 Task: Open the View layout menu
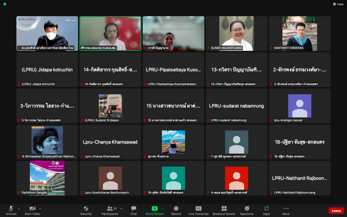338,4
